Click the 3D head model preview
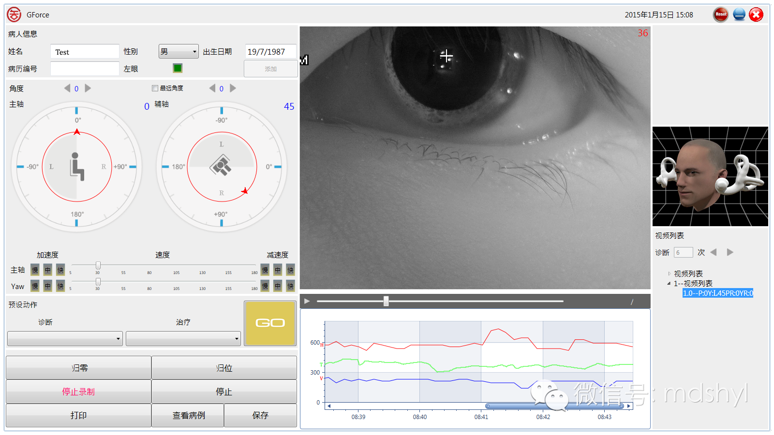Viewport: 774px width, 435px height. [709, 176]
